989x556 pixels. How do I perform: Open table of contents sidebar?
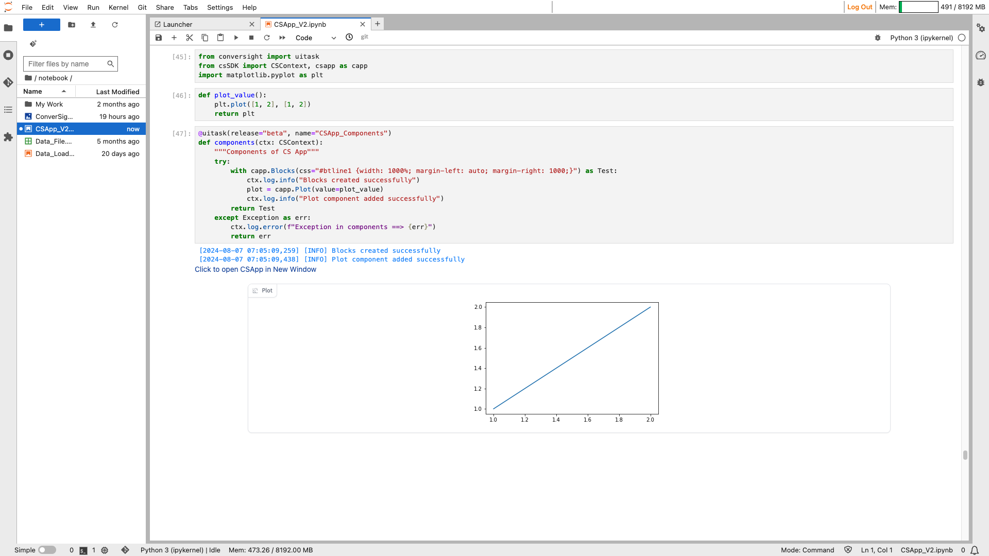pos(8,110)
